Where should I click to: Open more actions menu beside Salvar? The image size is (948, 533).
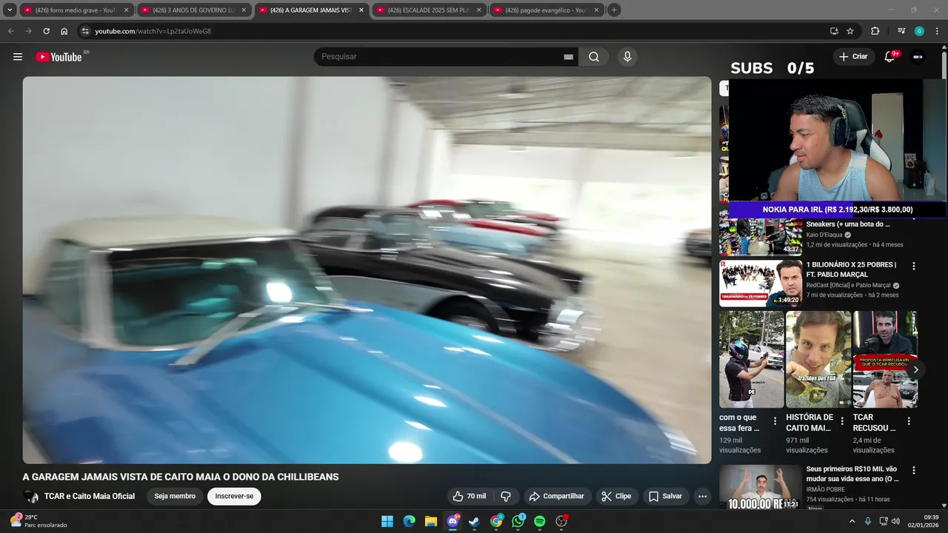(702, 496)
